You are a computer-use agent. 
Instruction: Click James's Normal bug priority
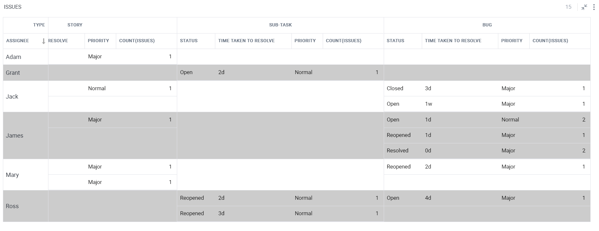pos(510,120)
